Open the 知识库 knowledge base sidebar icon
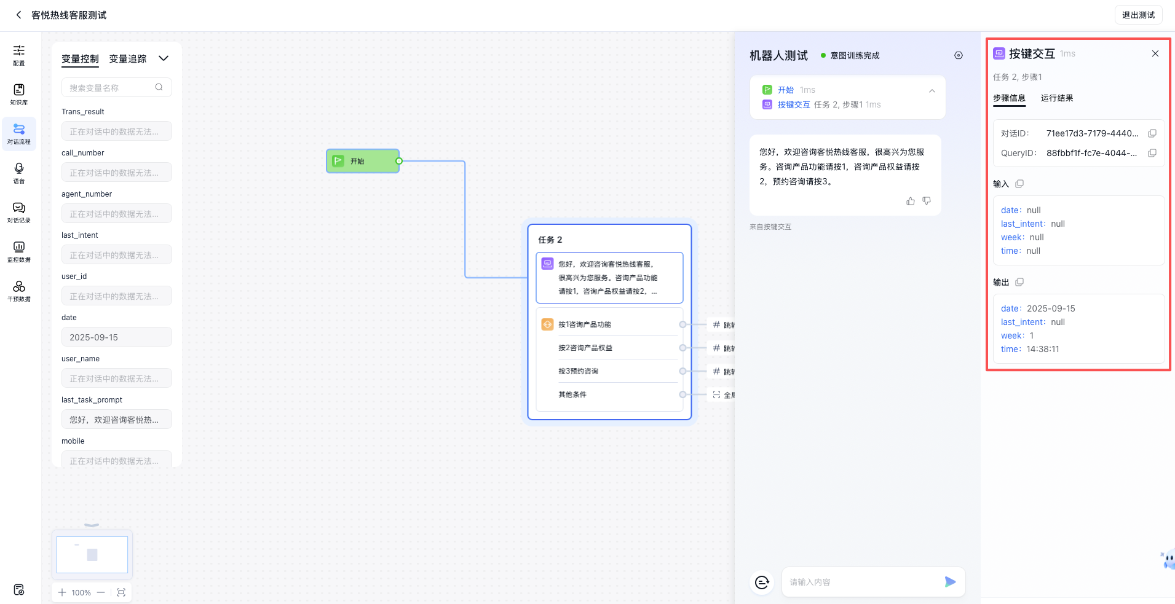The width and height of the screenshot is (1175, 604). 19,94
